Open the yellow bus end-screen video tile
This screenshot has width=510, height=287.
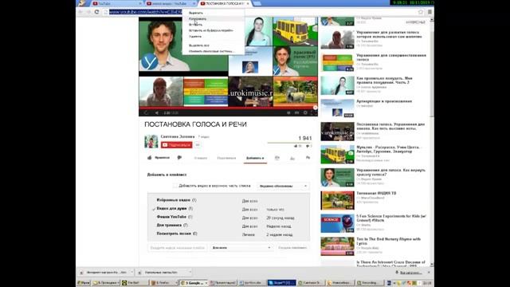tap(295, 32)
